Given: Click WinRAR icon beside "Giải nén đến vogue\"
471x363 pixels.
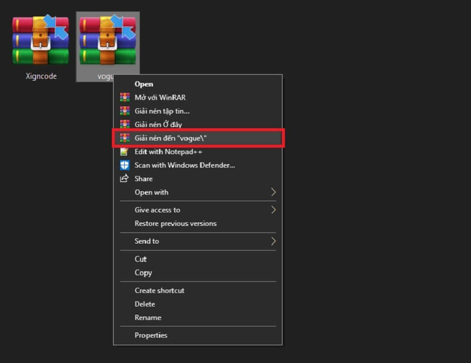Looking at the screenshot, I should (x=124, y=138).
